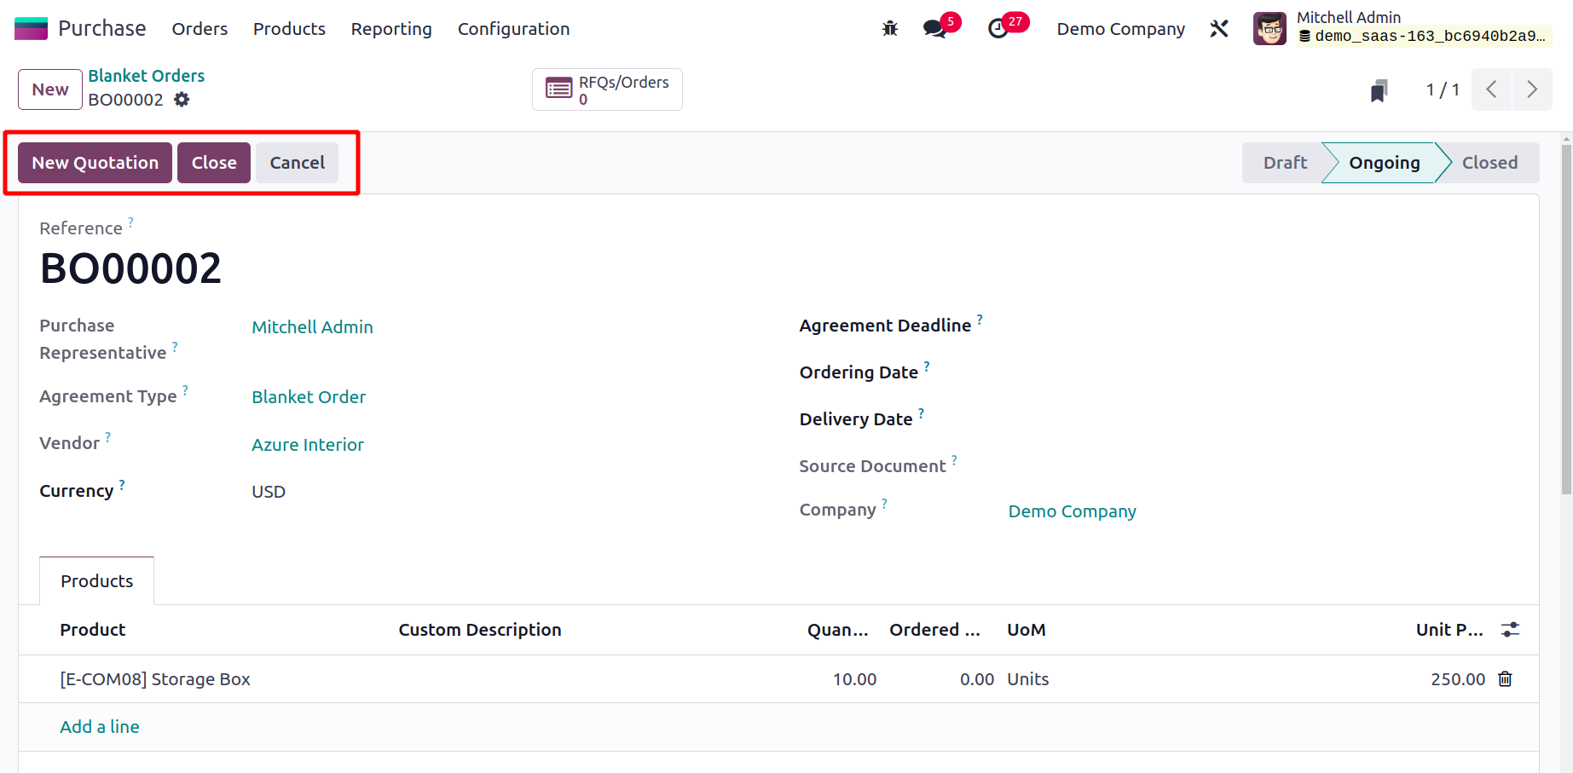
Task: Open the debug bug icon menu
Action: pyautogui.click(x=890, y=29)
